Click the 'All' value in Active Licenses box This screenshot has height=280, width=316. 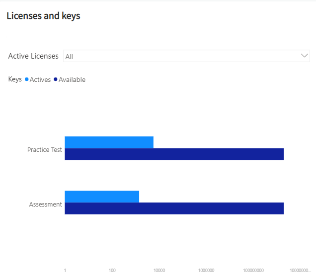(x=69, y=57)
